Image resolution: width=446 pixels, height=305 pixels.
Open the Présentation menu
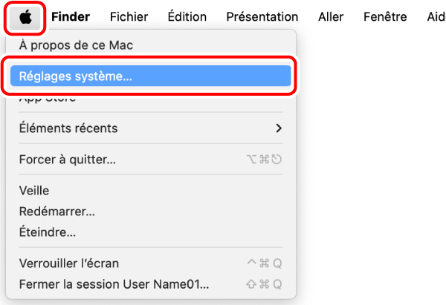(x=262, y=17)
